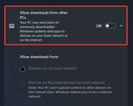133x106 pixels.
Task: Click the upward chevron arrow icon
Action: (x=121, y=26)
